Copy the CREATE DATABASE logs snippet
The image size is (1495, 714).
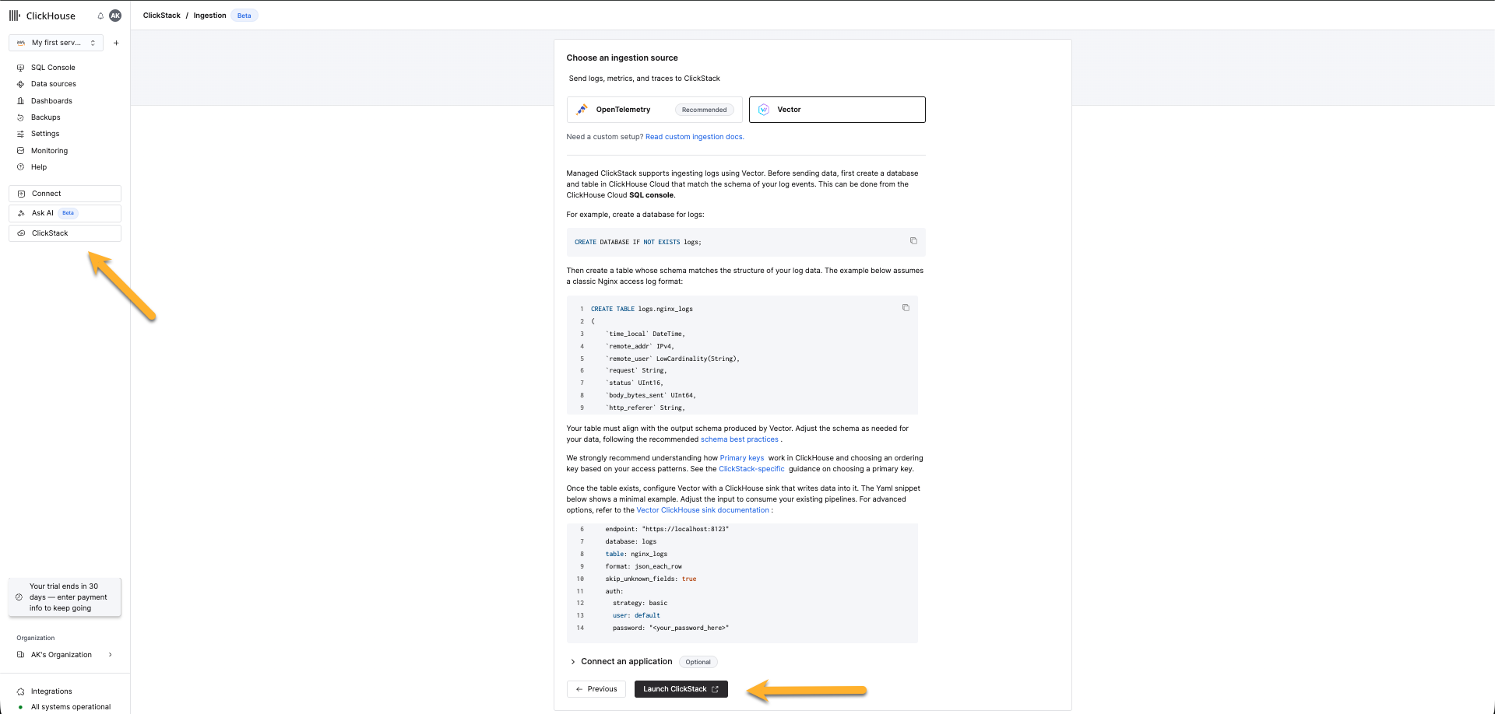pyautogui.click(x=913, y=241)
